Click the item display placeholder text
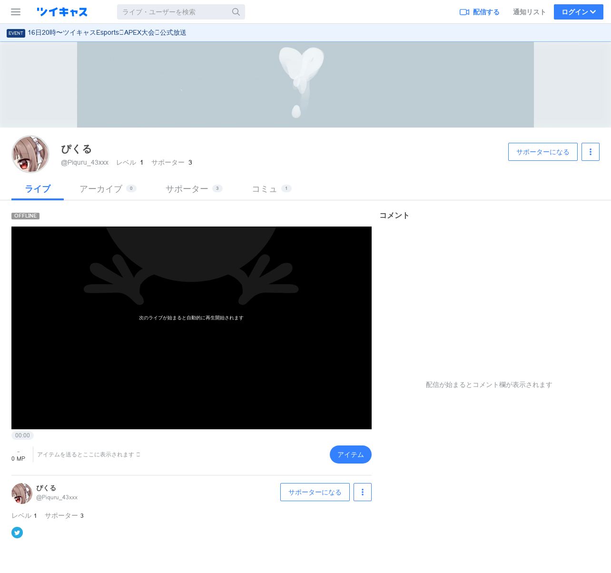 [89, 454]
